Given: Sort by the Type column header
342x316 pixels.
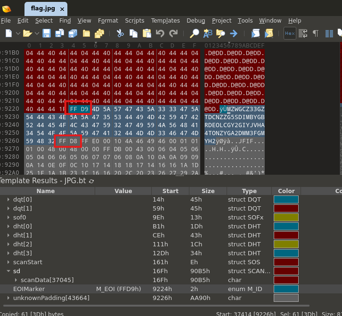Looking at the screenshot, I should pos(249,191).
